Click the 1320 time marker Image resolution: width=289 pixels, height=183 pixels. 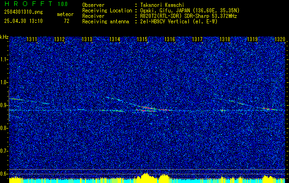[280, 39]
